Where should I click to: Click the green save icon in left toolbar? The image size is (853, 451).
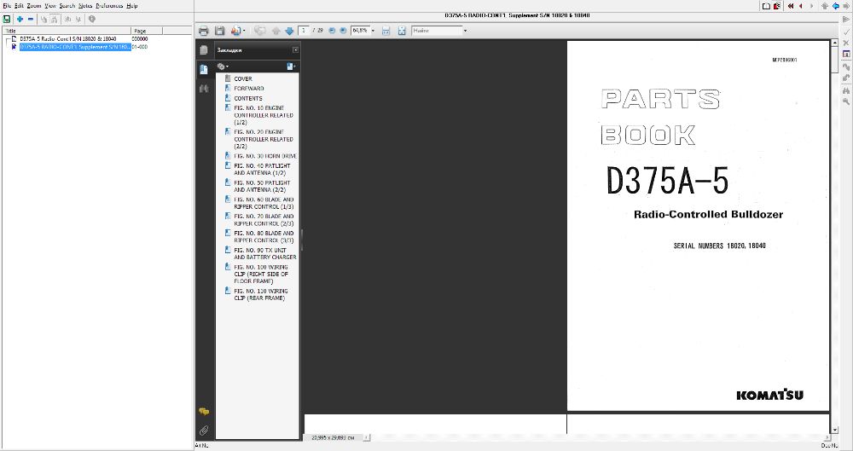(x=7, y=19)
